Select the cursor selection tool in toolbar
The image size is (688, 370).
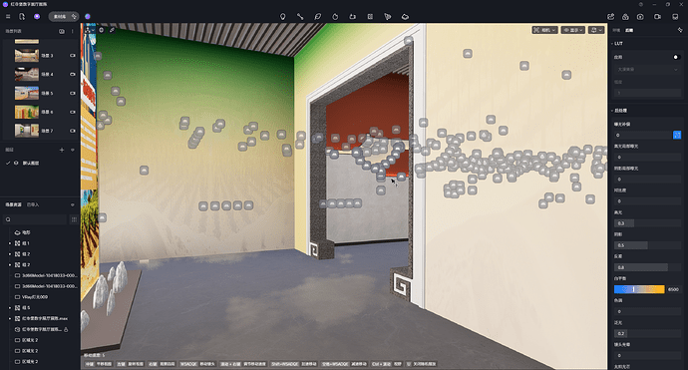pos(388,17)
